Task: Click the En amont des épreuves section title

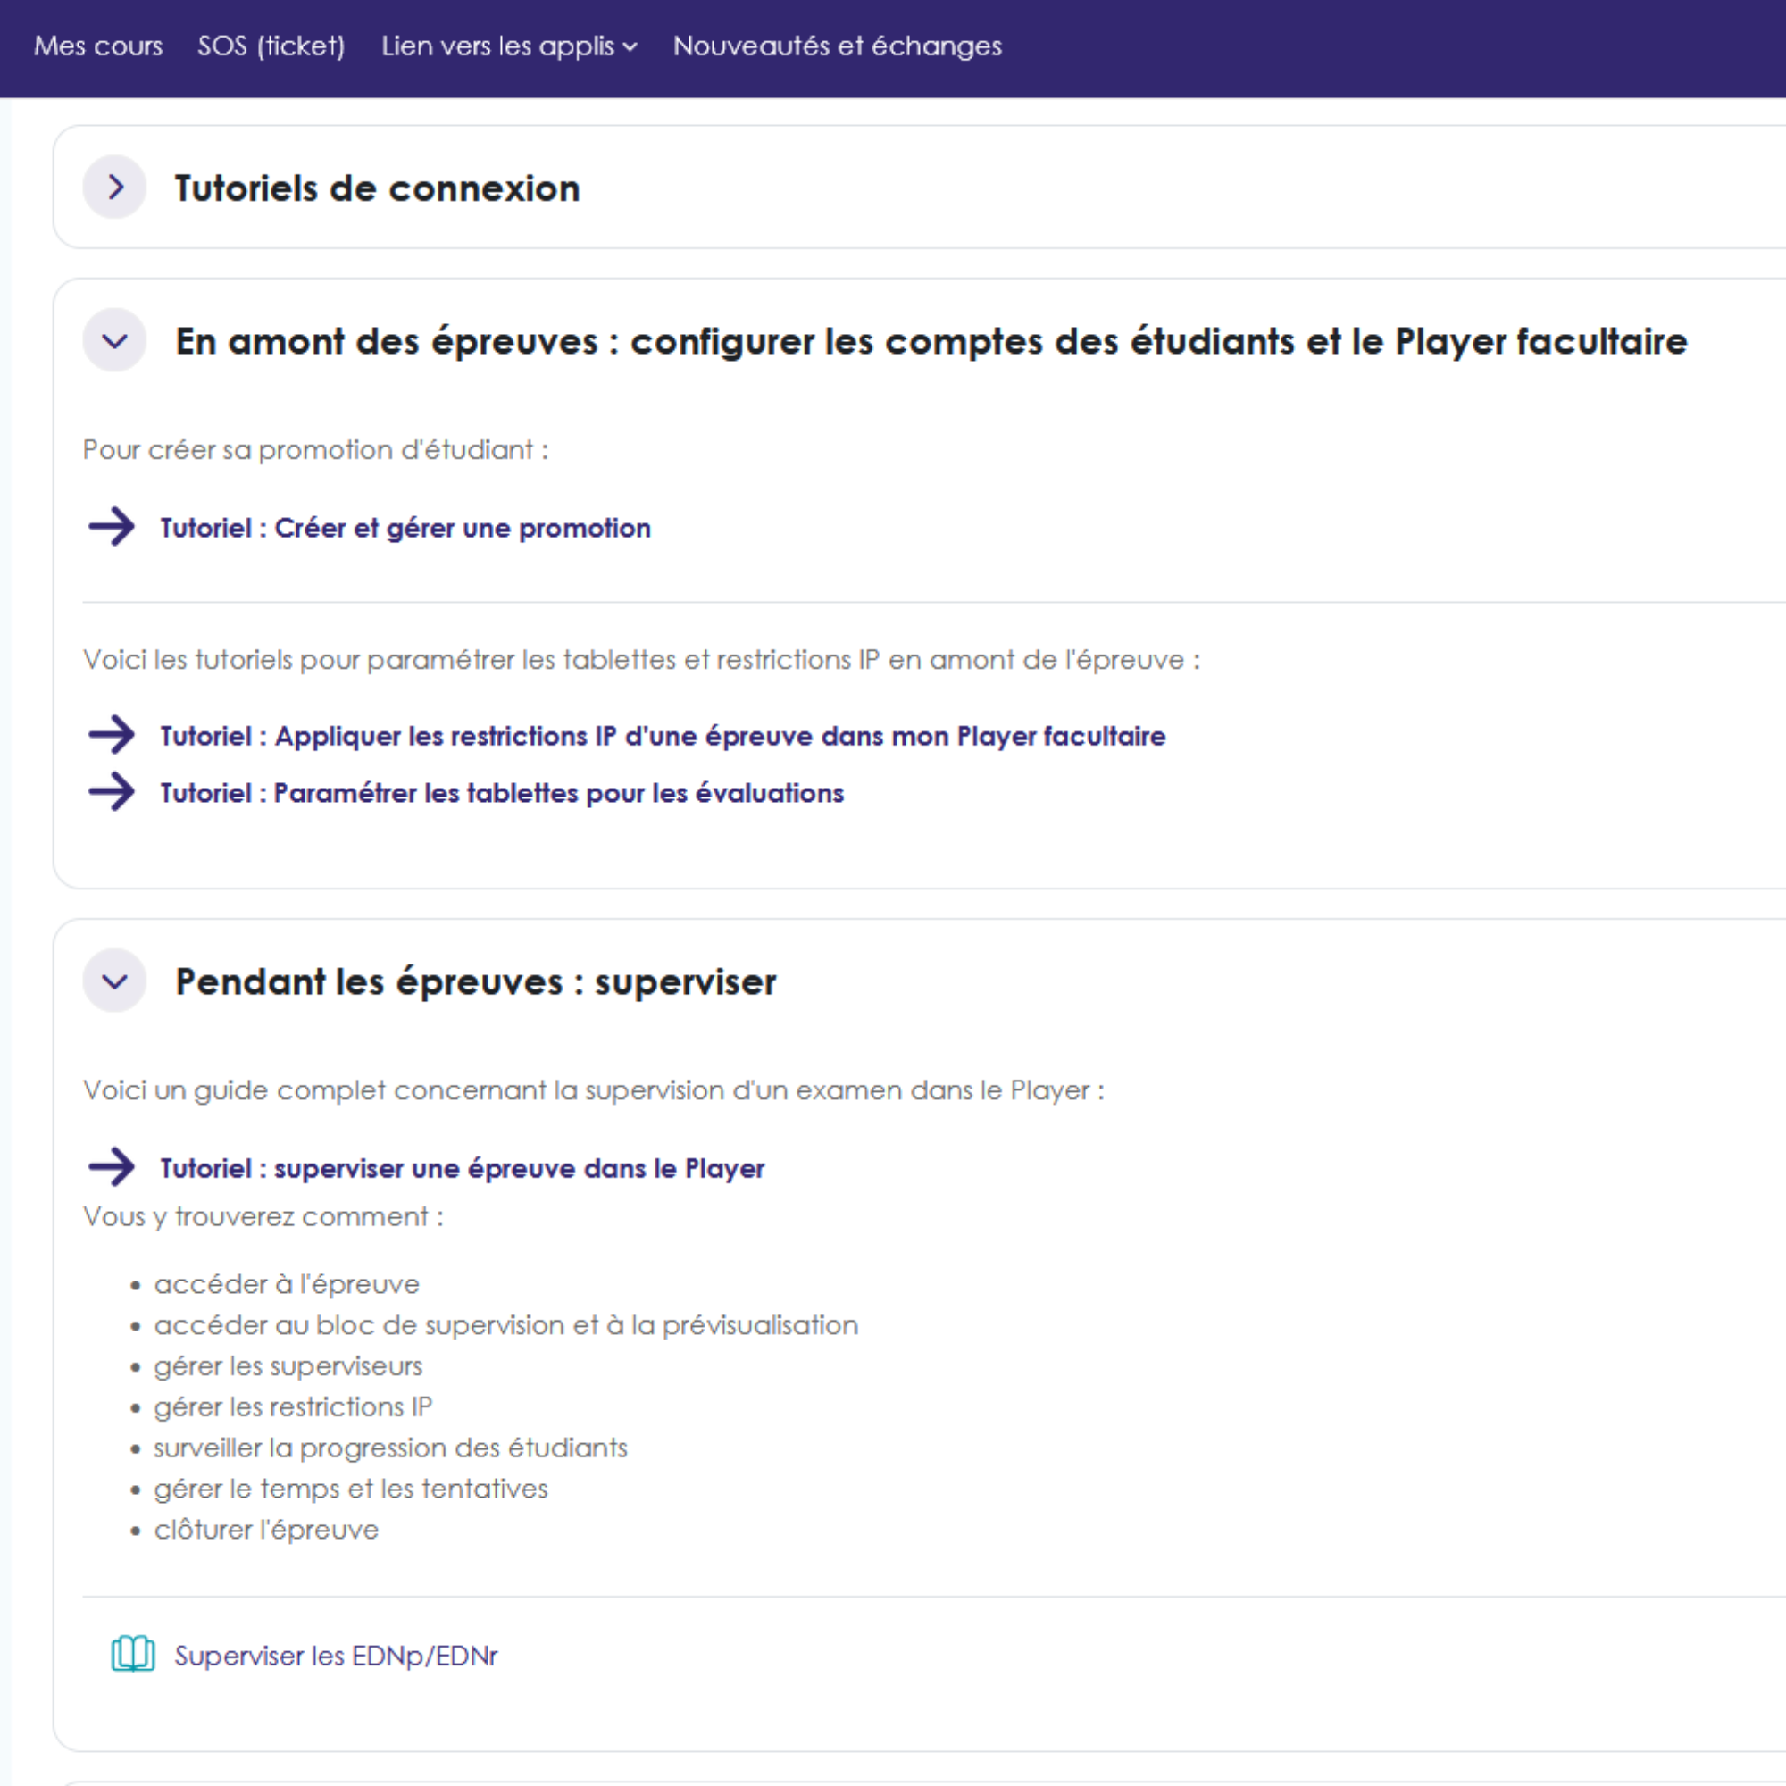Action: coord(931,342)
